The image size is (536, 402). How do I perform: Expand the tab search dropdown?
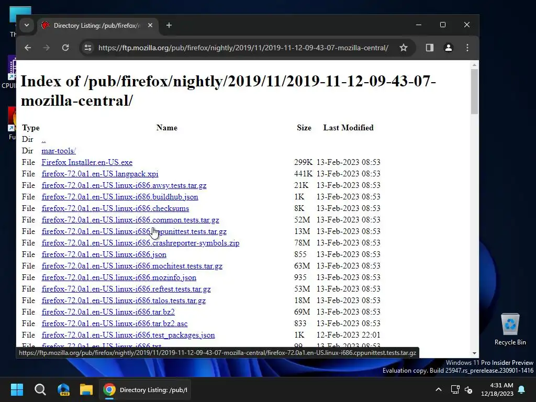coord(27,25)
